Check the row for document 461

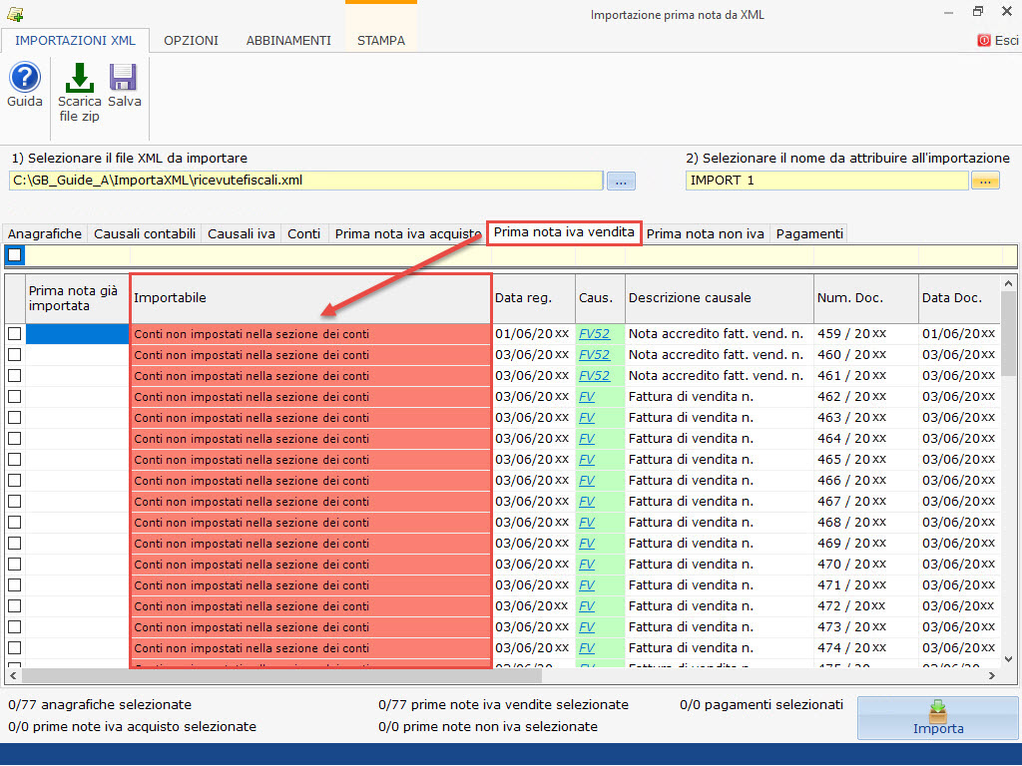coord(14,376)
